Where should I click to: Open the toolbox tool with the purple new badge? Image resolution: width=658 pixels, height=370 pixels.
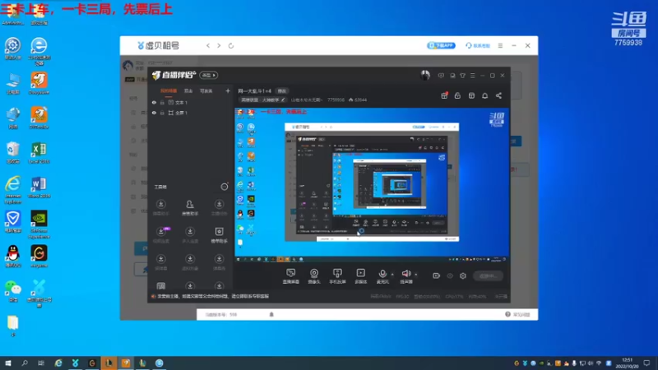[161, 234]
